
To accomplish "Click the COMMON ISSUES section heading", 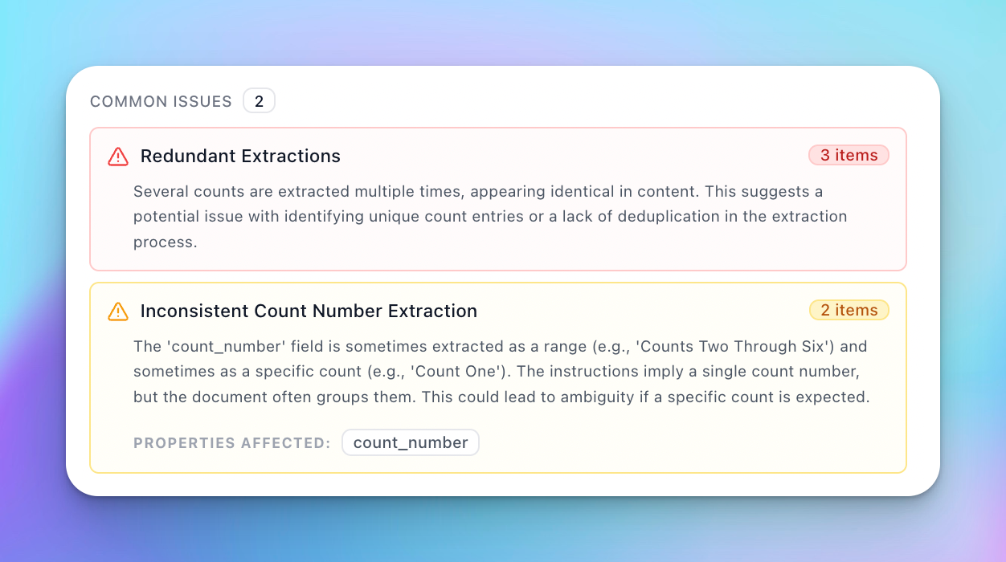I will coord(161,101).
